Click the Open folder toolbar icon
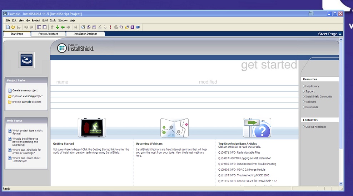Viewport: 353px width, 196px height. [x=13, y=27]
